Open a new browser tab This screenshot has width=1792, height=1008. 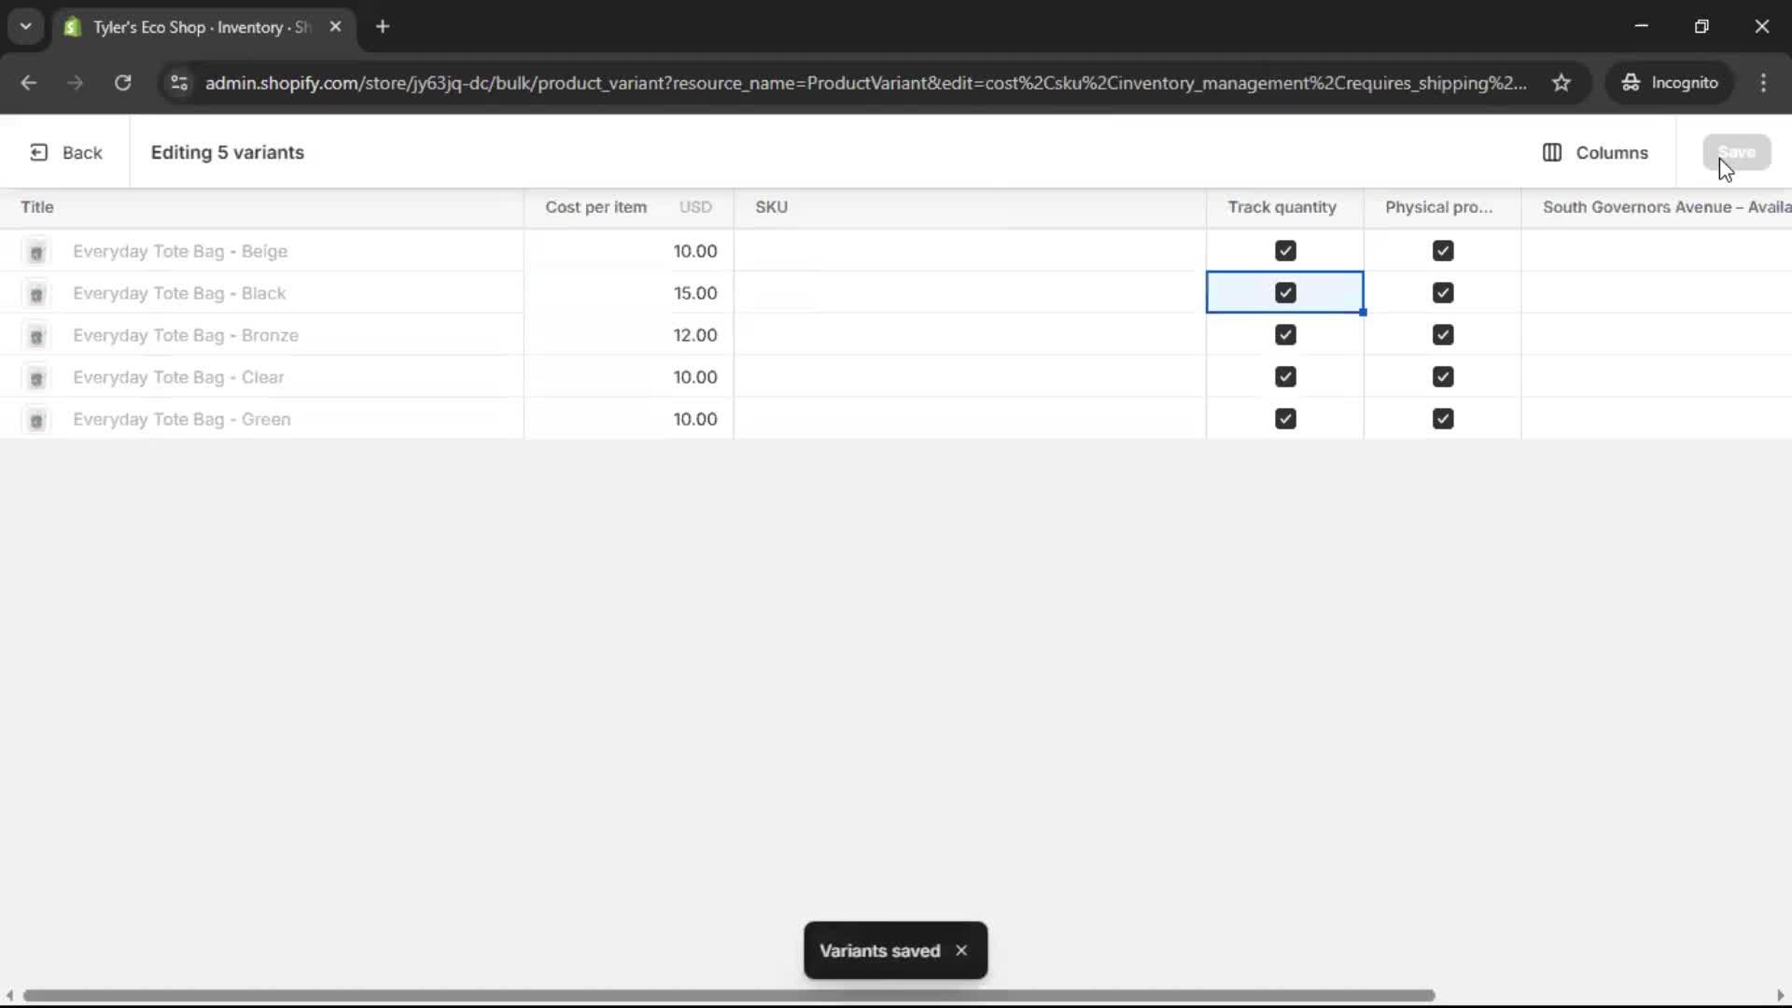[x=384, y=27]
